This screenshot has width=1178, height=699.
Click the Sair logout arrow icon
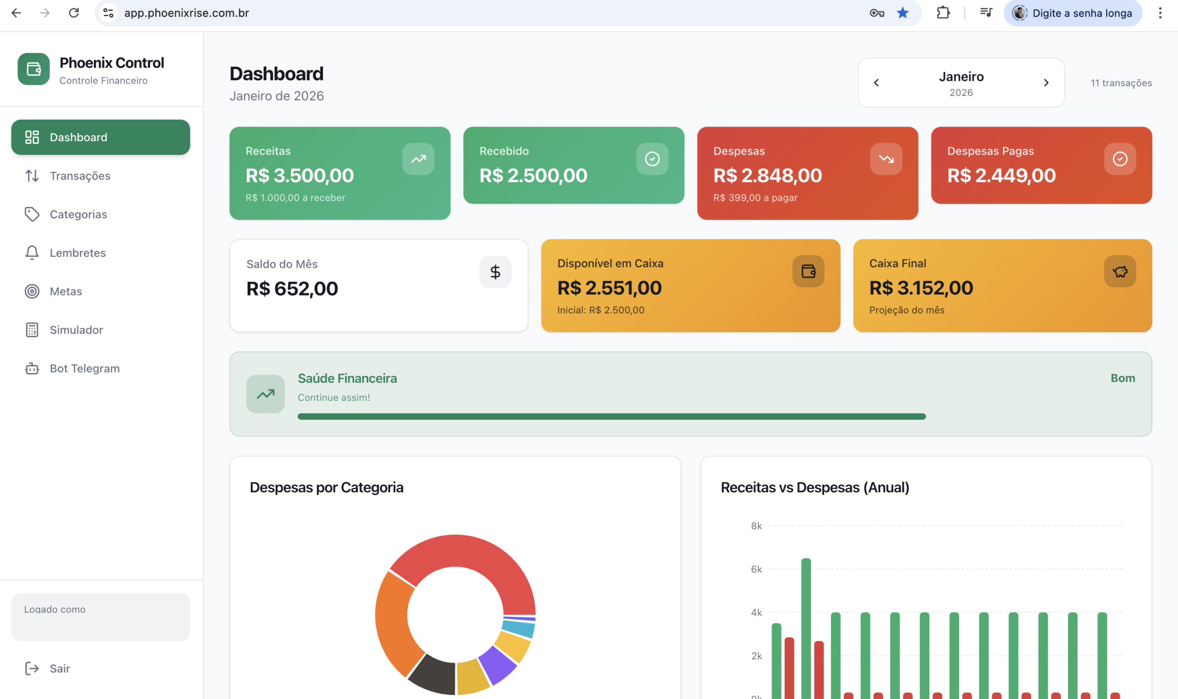pos(32,668)
